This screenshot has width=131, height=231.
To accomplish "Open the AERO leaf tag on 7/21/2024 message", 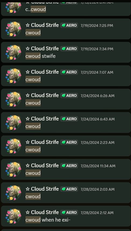I will pos(69,72).
